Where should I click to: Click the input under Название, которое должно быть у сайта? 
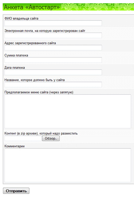click(x=53, y=85)
